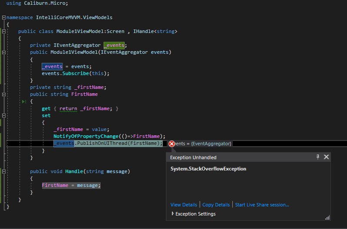The height and width of the screenshot is (229, 347).
Task: Expand the Exception Settings section
Action: click(173, 214)
